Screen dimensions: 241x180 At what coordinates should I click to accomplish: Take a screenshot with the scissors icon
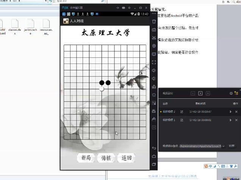pyautogui.click(x=154, y=38)
